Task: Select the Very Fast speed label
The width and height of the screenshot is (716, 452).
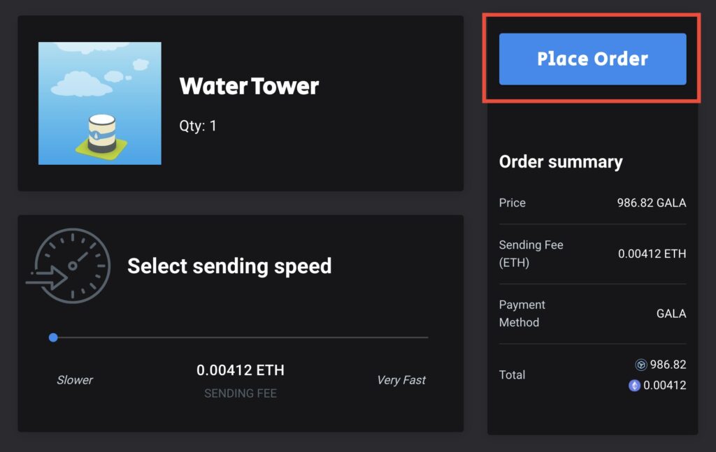Action: 401,380
